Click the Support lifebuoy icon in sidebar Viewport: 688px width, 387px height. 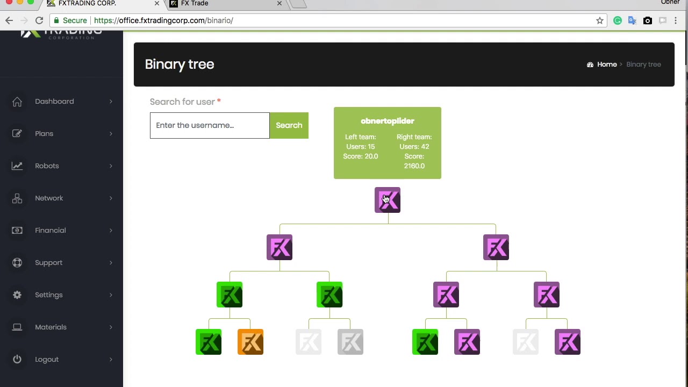tap(17, 263)
